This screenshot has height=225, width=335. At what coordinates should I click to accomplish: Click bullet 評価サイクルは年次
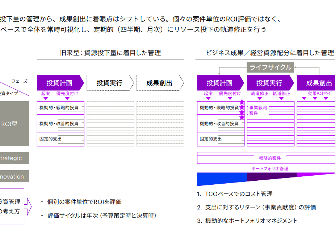pyautogui.click(x=99, y=216)
